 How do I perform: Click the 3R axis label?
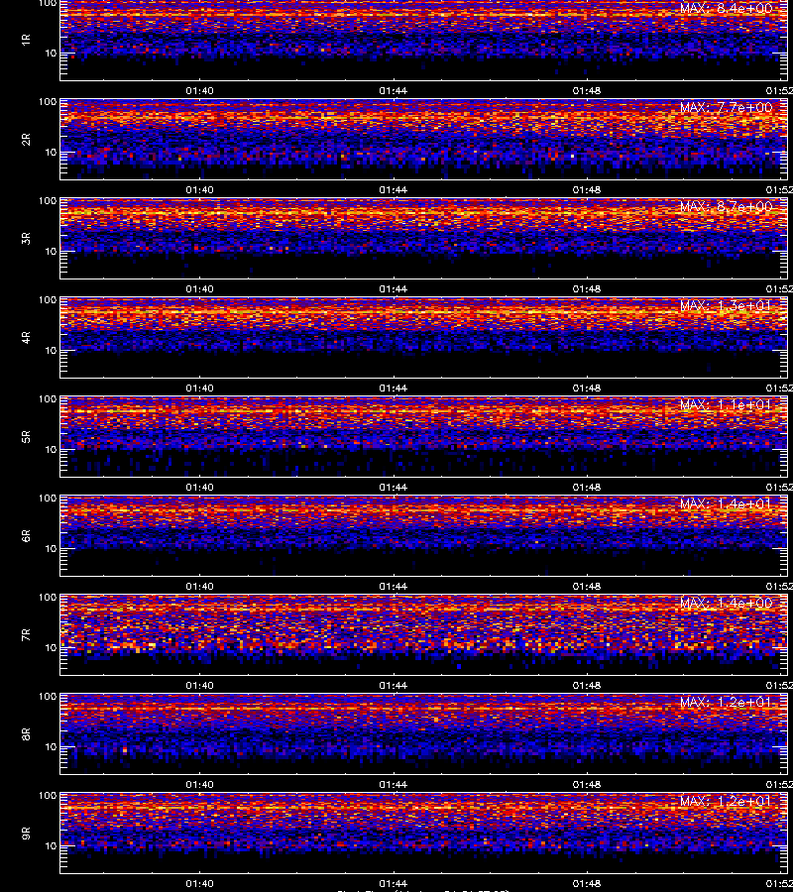26,238
